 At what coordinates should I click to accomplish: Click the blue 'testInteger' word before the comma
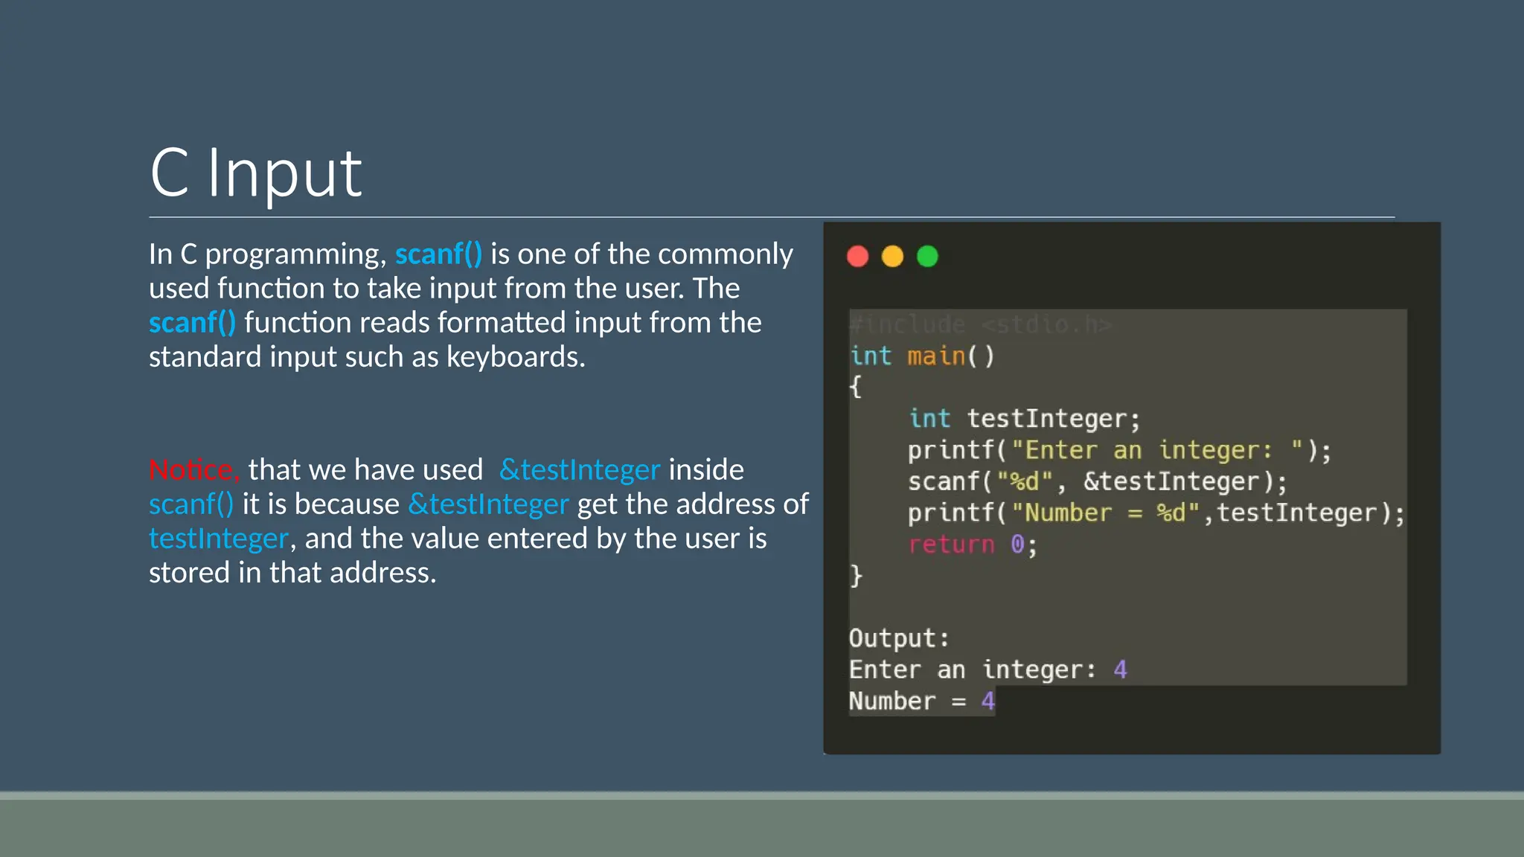[x=218, y=539]
